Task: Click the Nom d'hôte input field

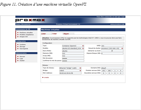Action: pyautogui.click(x=73, y=51)
